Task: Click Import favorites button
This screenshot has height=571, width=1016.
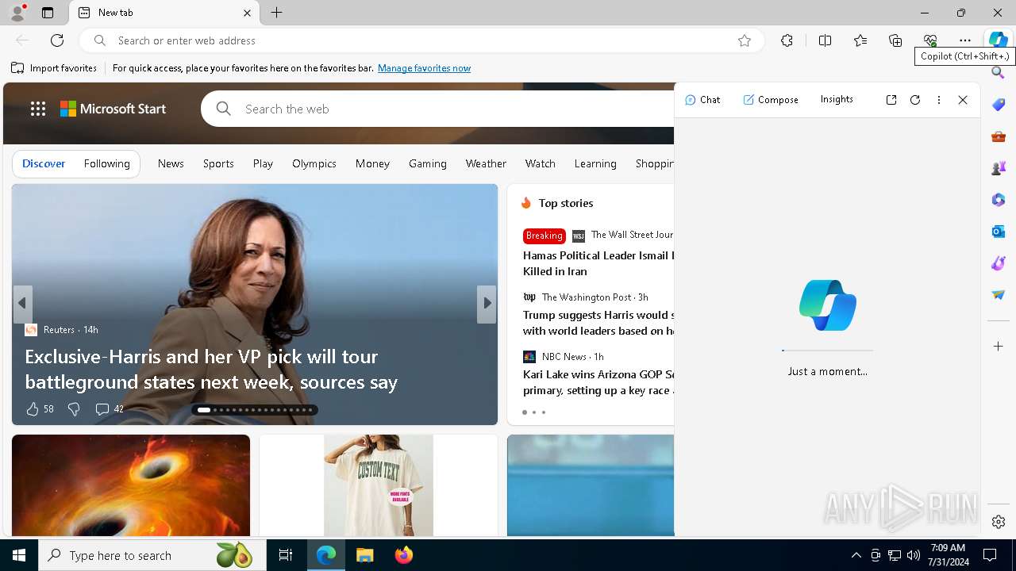Action: coord(54,68)
